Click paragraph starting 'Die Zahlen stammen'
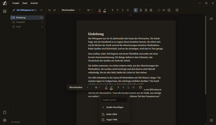The height and width of the screenshot is (125, 216). (123, 69)
